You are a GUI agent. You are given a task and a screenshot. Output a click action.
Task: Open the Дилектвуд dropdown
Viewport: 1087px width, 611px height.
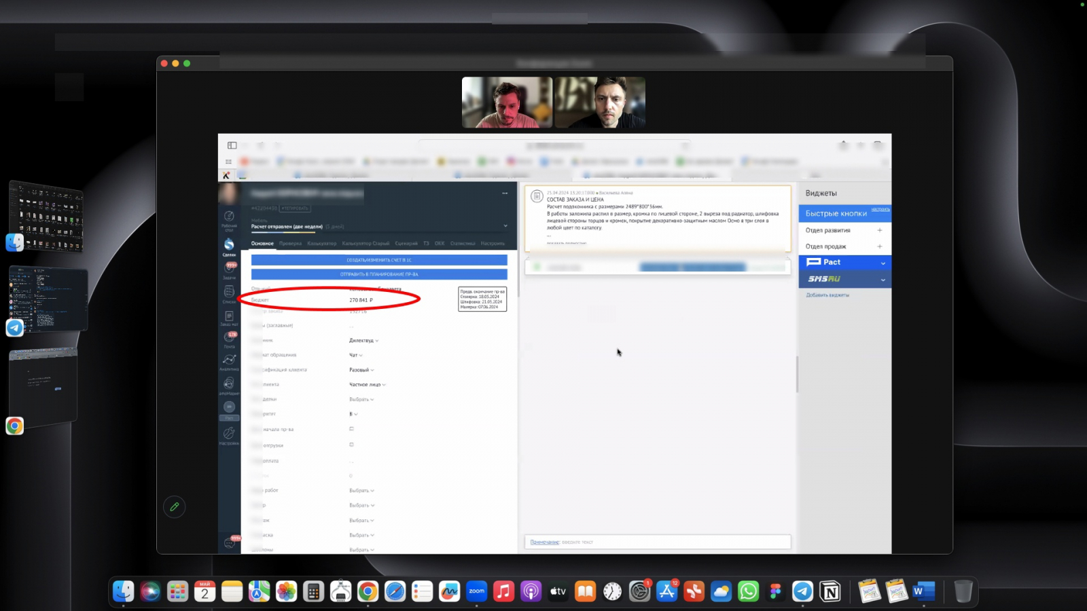(364, 341)
